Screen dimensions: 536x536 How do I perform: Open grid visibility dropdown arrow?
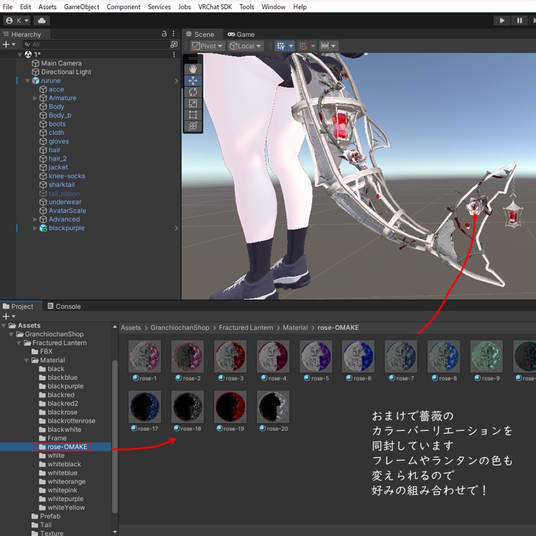pos(291,46)
